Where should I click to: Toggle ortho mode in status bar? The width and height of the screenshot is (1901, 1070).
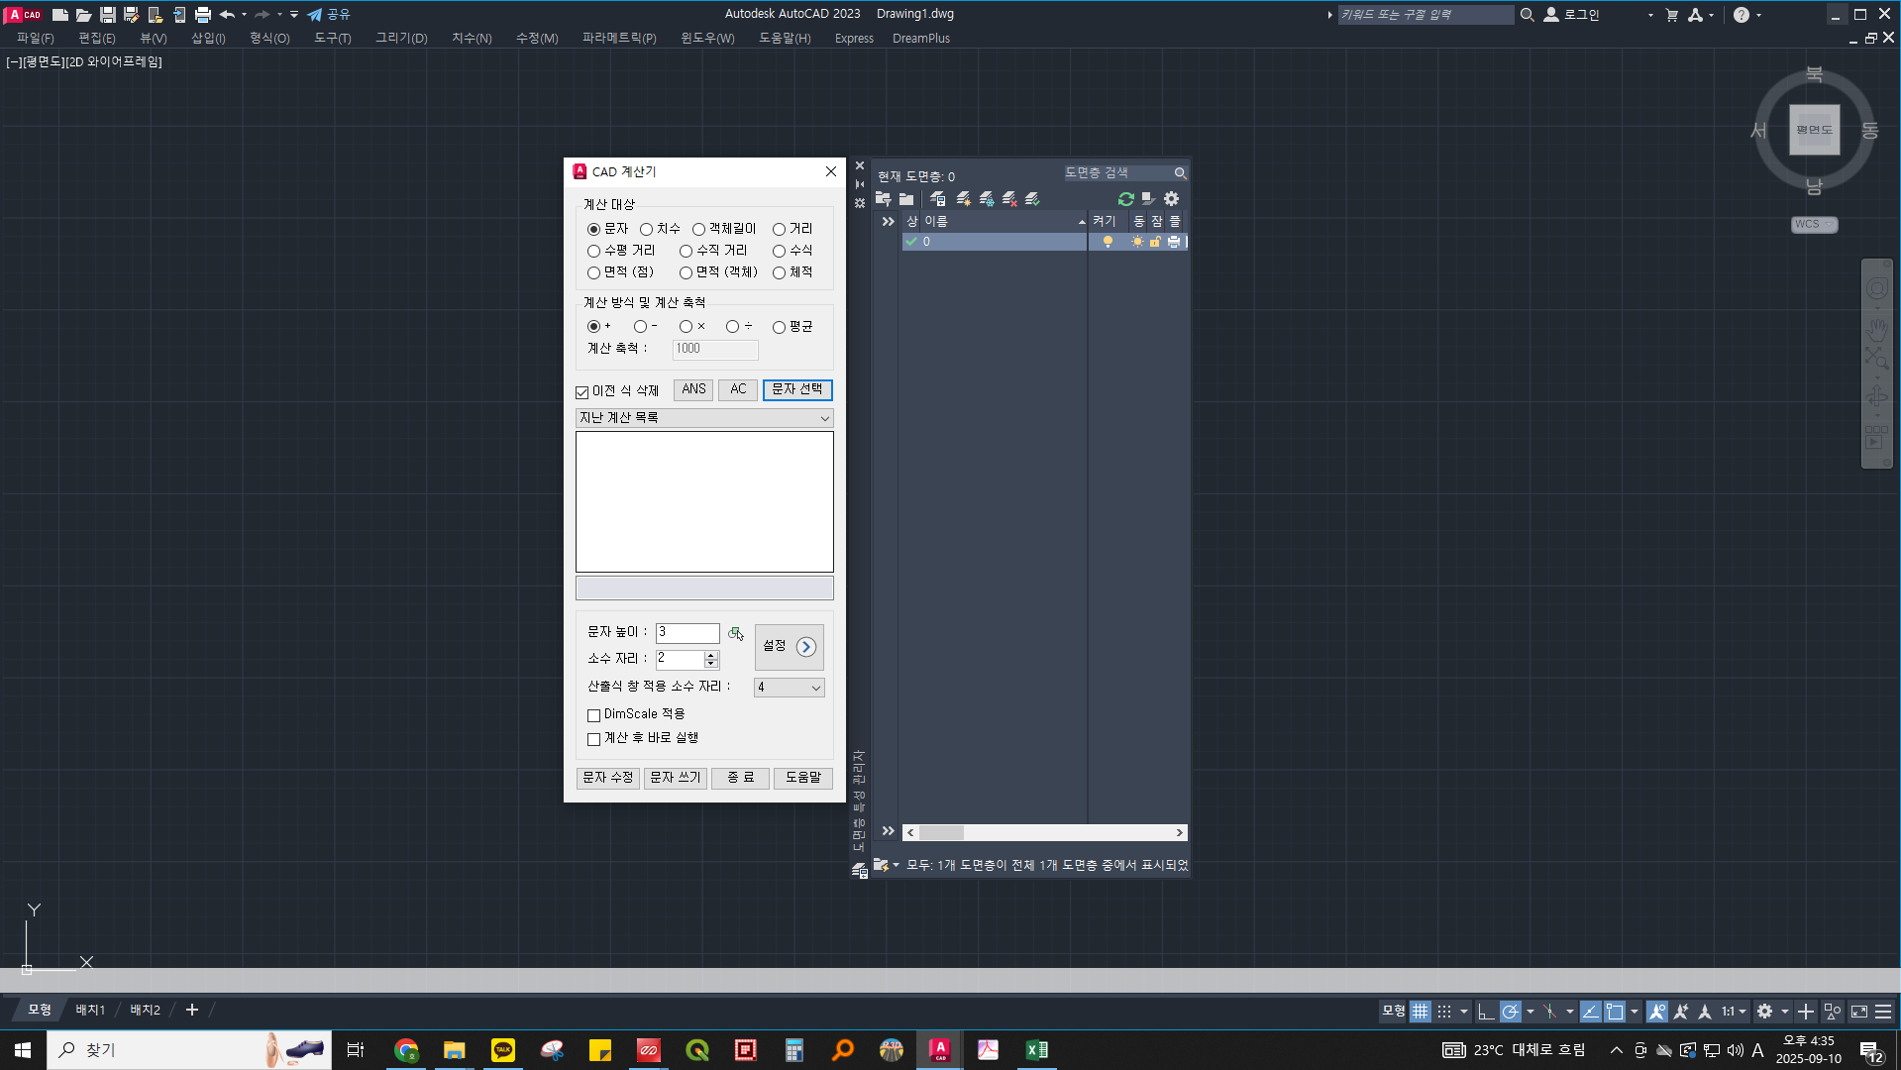coord(1485,1012)
